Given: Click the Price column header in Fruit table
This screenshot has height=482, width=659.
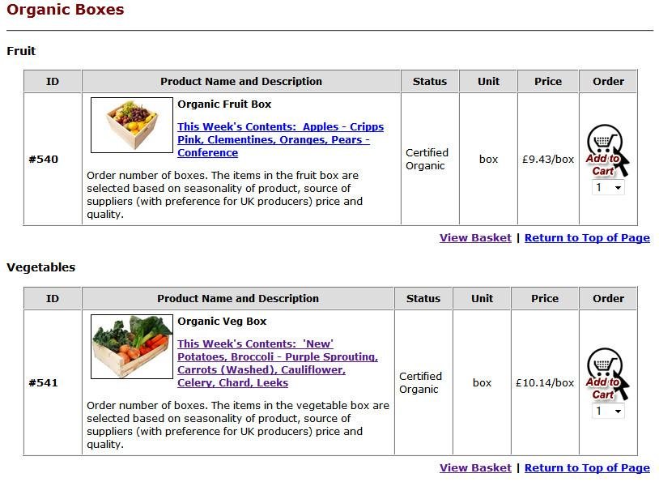Looking at the screenshot, I should coord(547,81).
